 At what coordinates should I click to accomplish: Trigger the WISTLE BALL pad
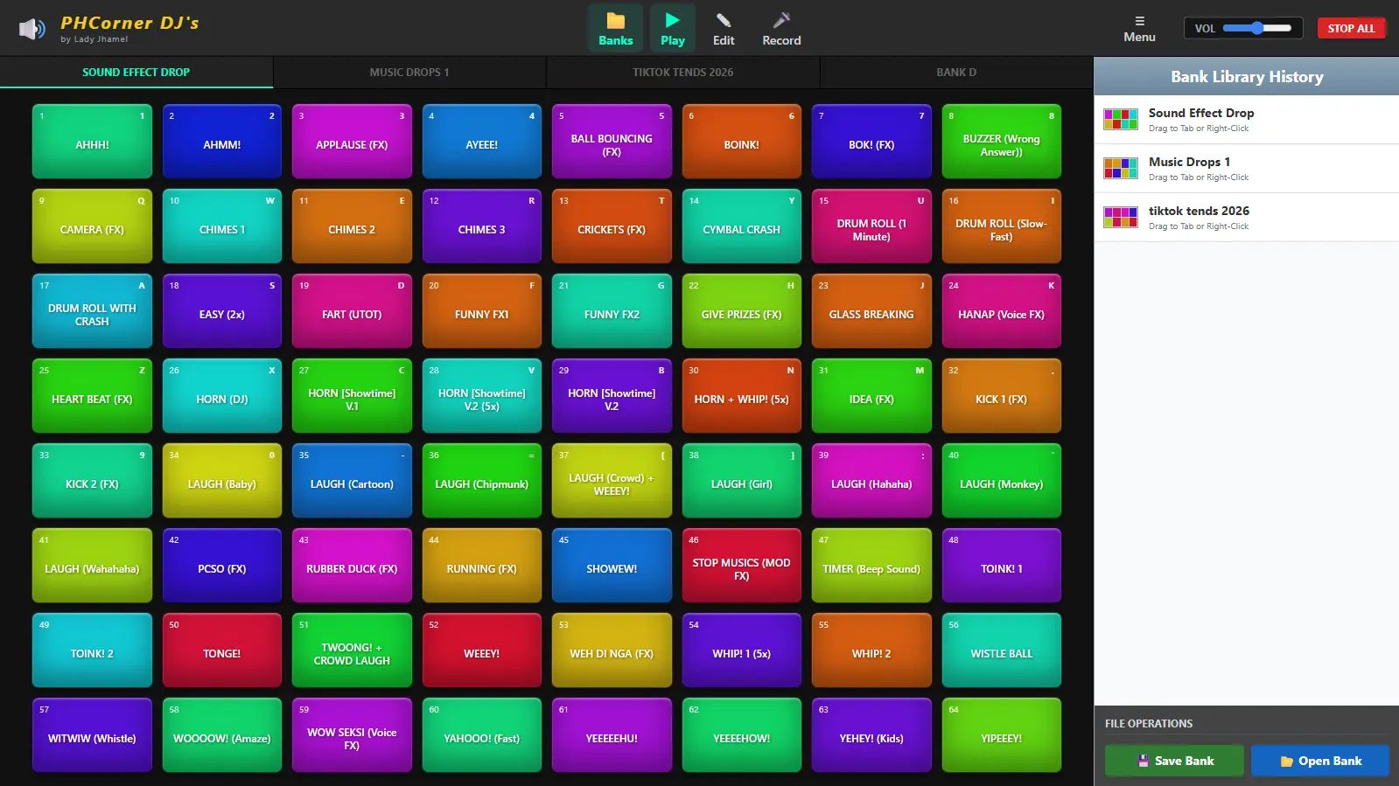1001,650
